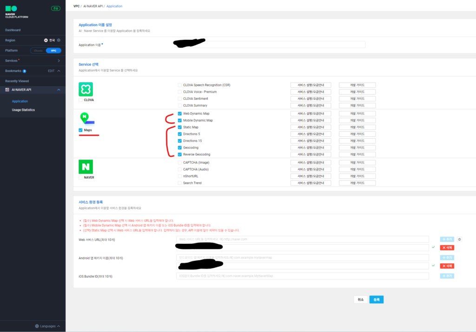
Task: Click the Languages globe icon
Action: (37, 326)
